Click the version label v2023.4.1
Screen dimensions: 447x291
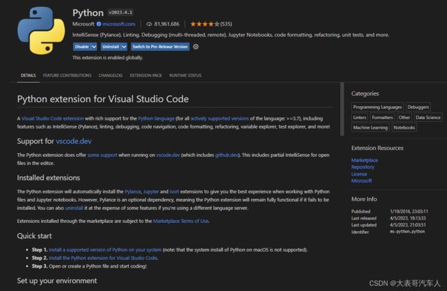point(120,12)
